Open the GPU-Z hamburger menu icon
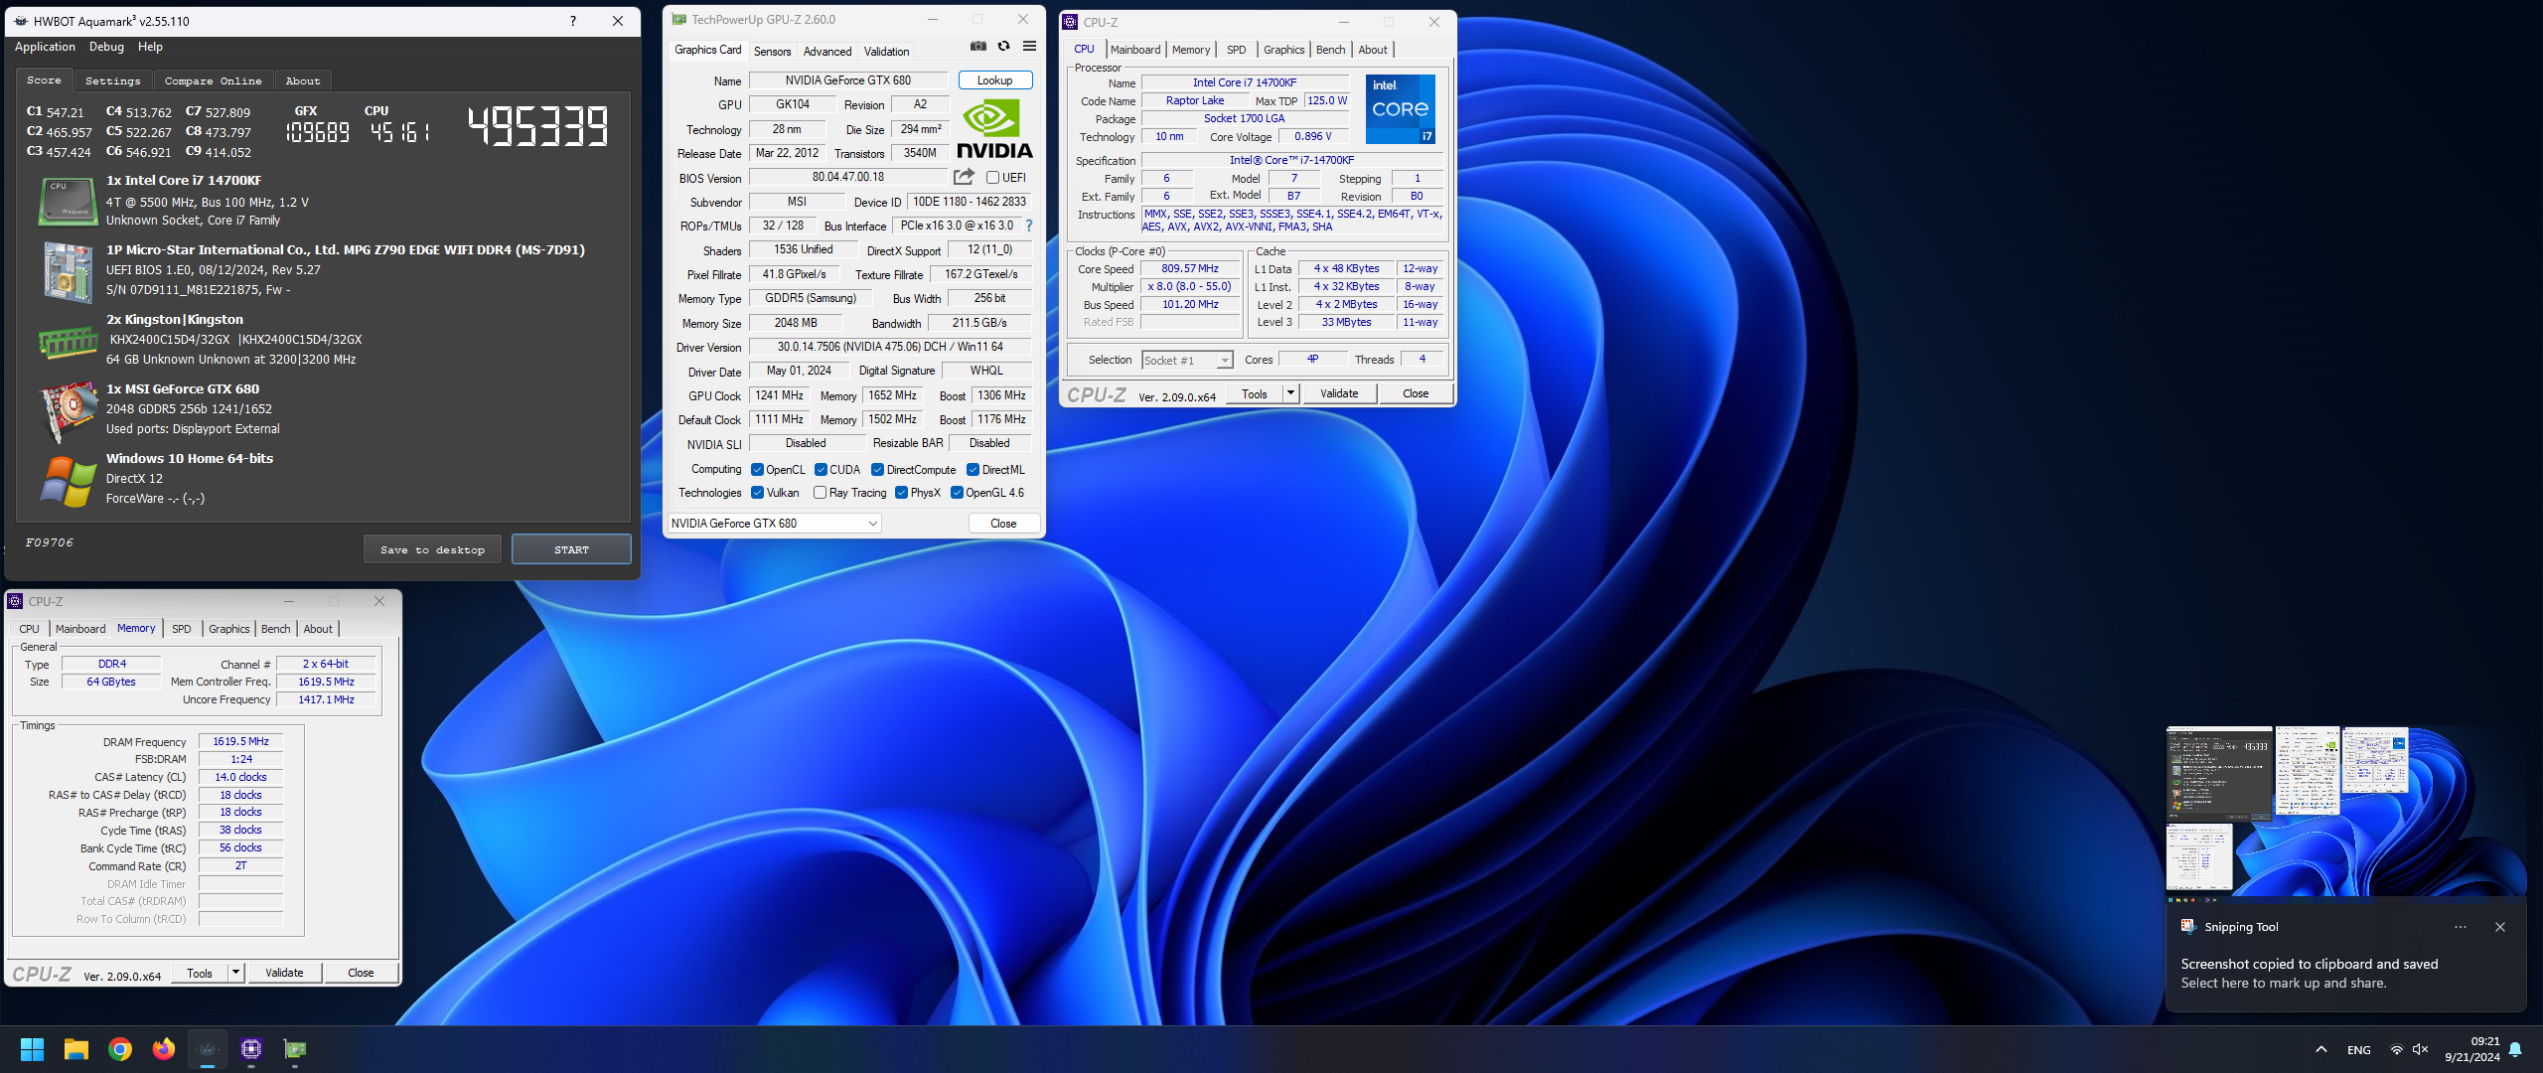 pyautogui.click(x=1029, y=46)
